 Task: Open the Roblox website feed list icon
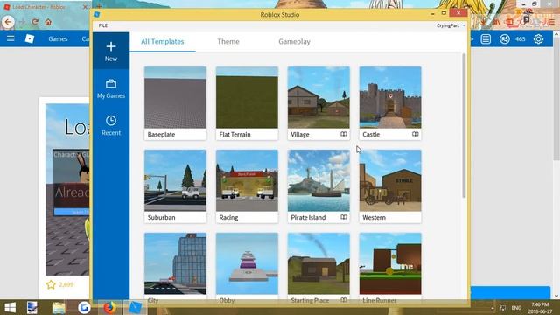(486, 38)
